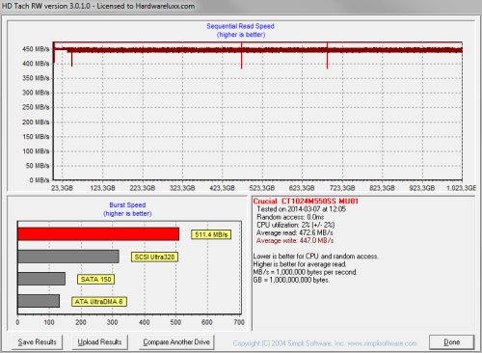Image resolution: width=482 pixels, height=353 pixels.
Task: Click the Sequential Read Speed title
Action: [x=240, y=26]
